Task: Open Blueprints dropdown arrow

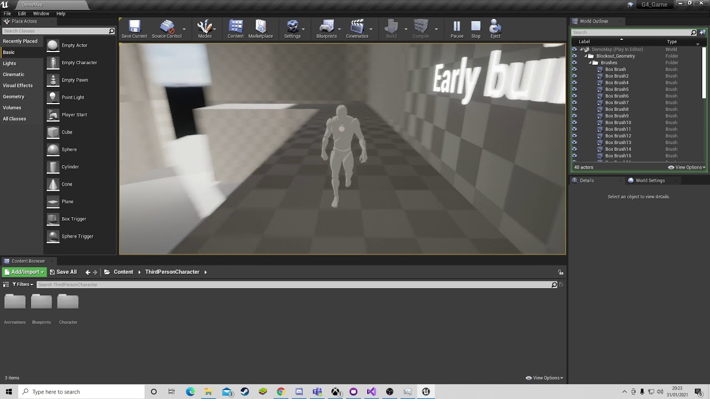Action: click(x=339, y=29)
